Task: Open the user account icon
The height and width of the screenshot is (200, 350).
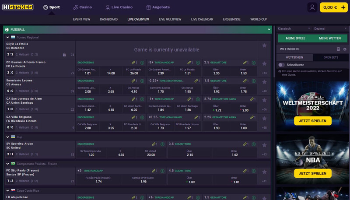Action: [312, 7]
